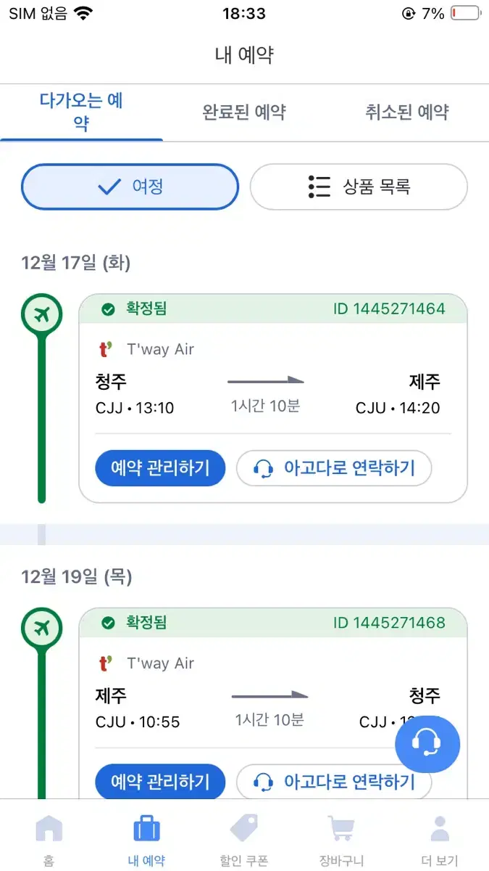
Task: Select the 여정 itinerary view toggle
Action: pos(130,187)
